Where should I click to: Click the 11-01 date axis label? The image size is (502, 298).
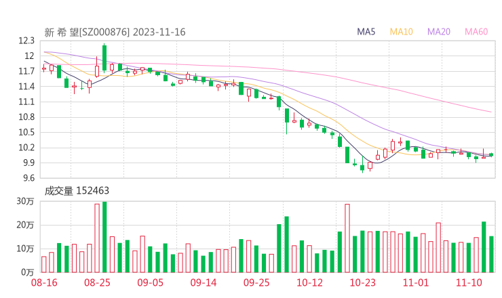pos(416,282)
